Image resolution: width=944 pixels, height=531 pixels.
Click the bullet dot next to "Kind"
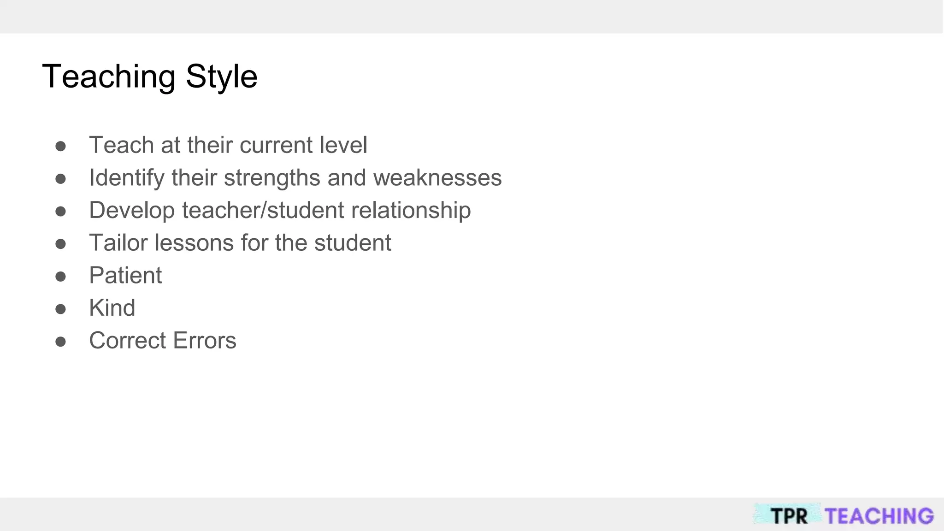[60, 309]
